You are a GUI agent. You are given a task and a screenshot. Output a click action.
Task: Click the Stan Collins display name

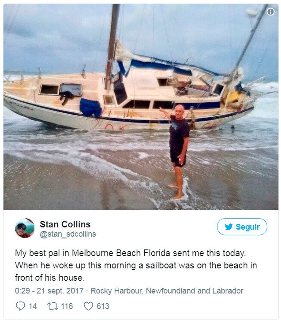[65, 224]
